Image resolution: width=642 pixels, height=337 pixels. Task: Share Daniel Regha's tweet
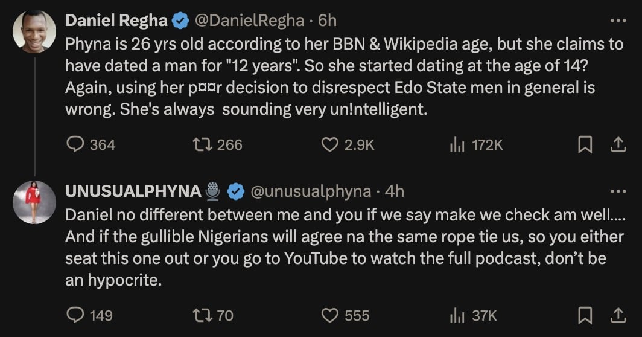click(x=617, y=144)
